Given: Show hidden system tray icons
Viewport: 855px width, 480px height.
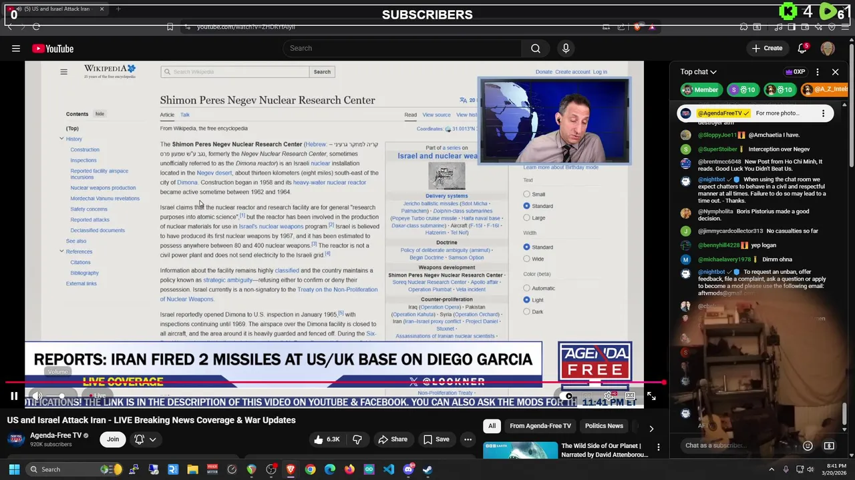Looking at the screenshot, I should point(772,469).
